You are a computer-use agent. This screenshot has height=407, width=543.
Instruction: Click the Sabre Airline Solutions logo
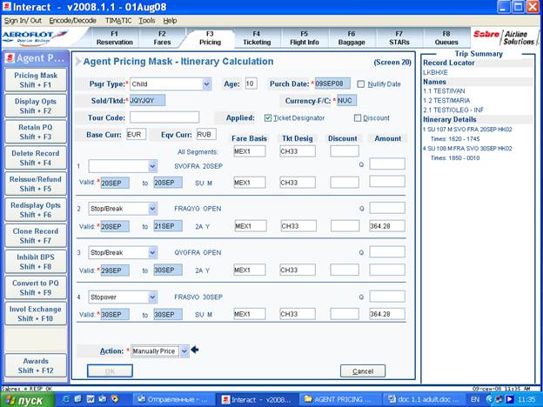504,37
